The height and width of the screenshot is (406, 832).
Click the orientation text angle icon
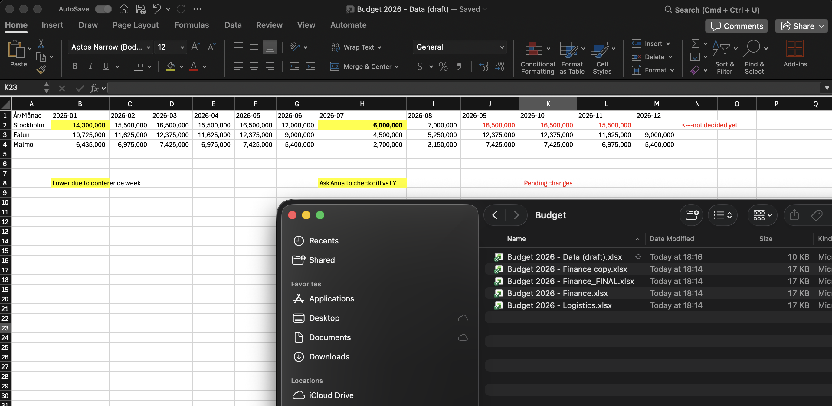(295, 47)
